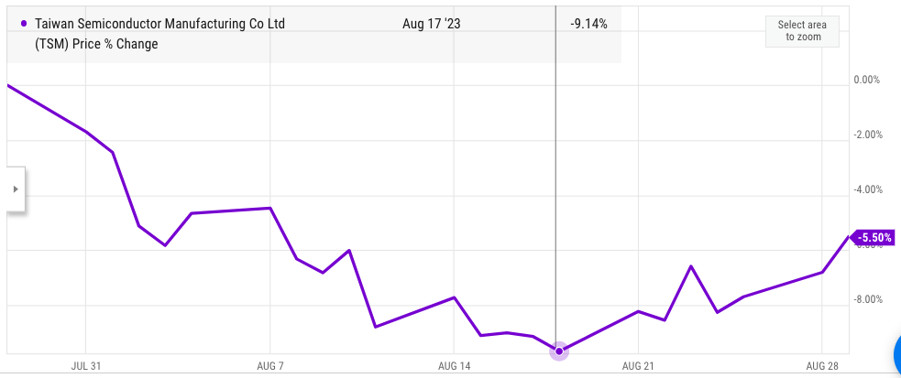Click the -8.00% y-axis label

[866, 299]
